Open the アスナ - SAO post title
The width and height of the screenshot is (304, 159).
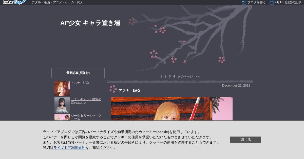click(129, 91)
